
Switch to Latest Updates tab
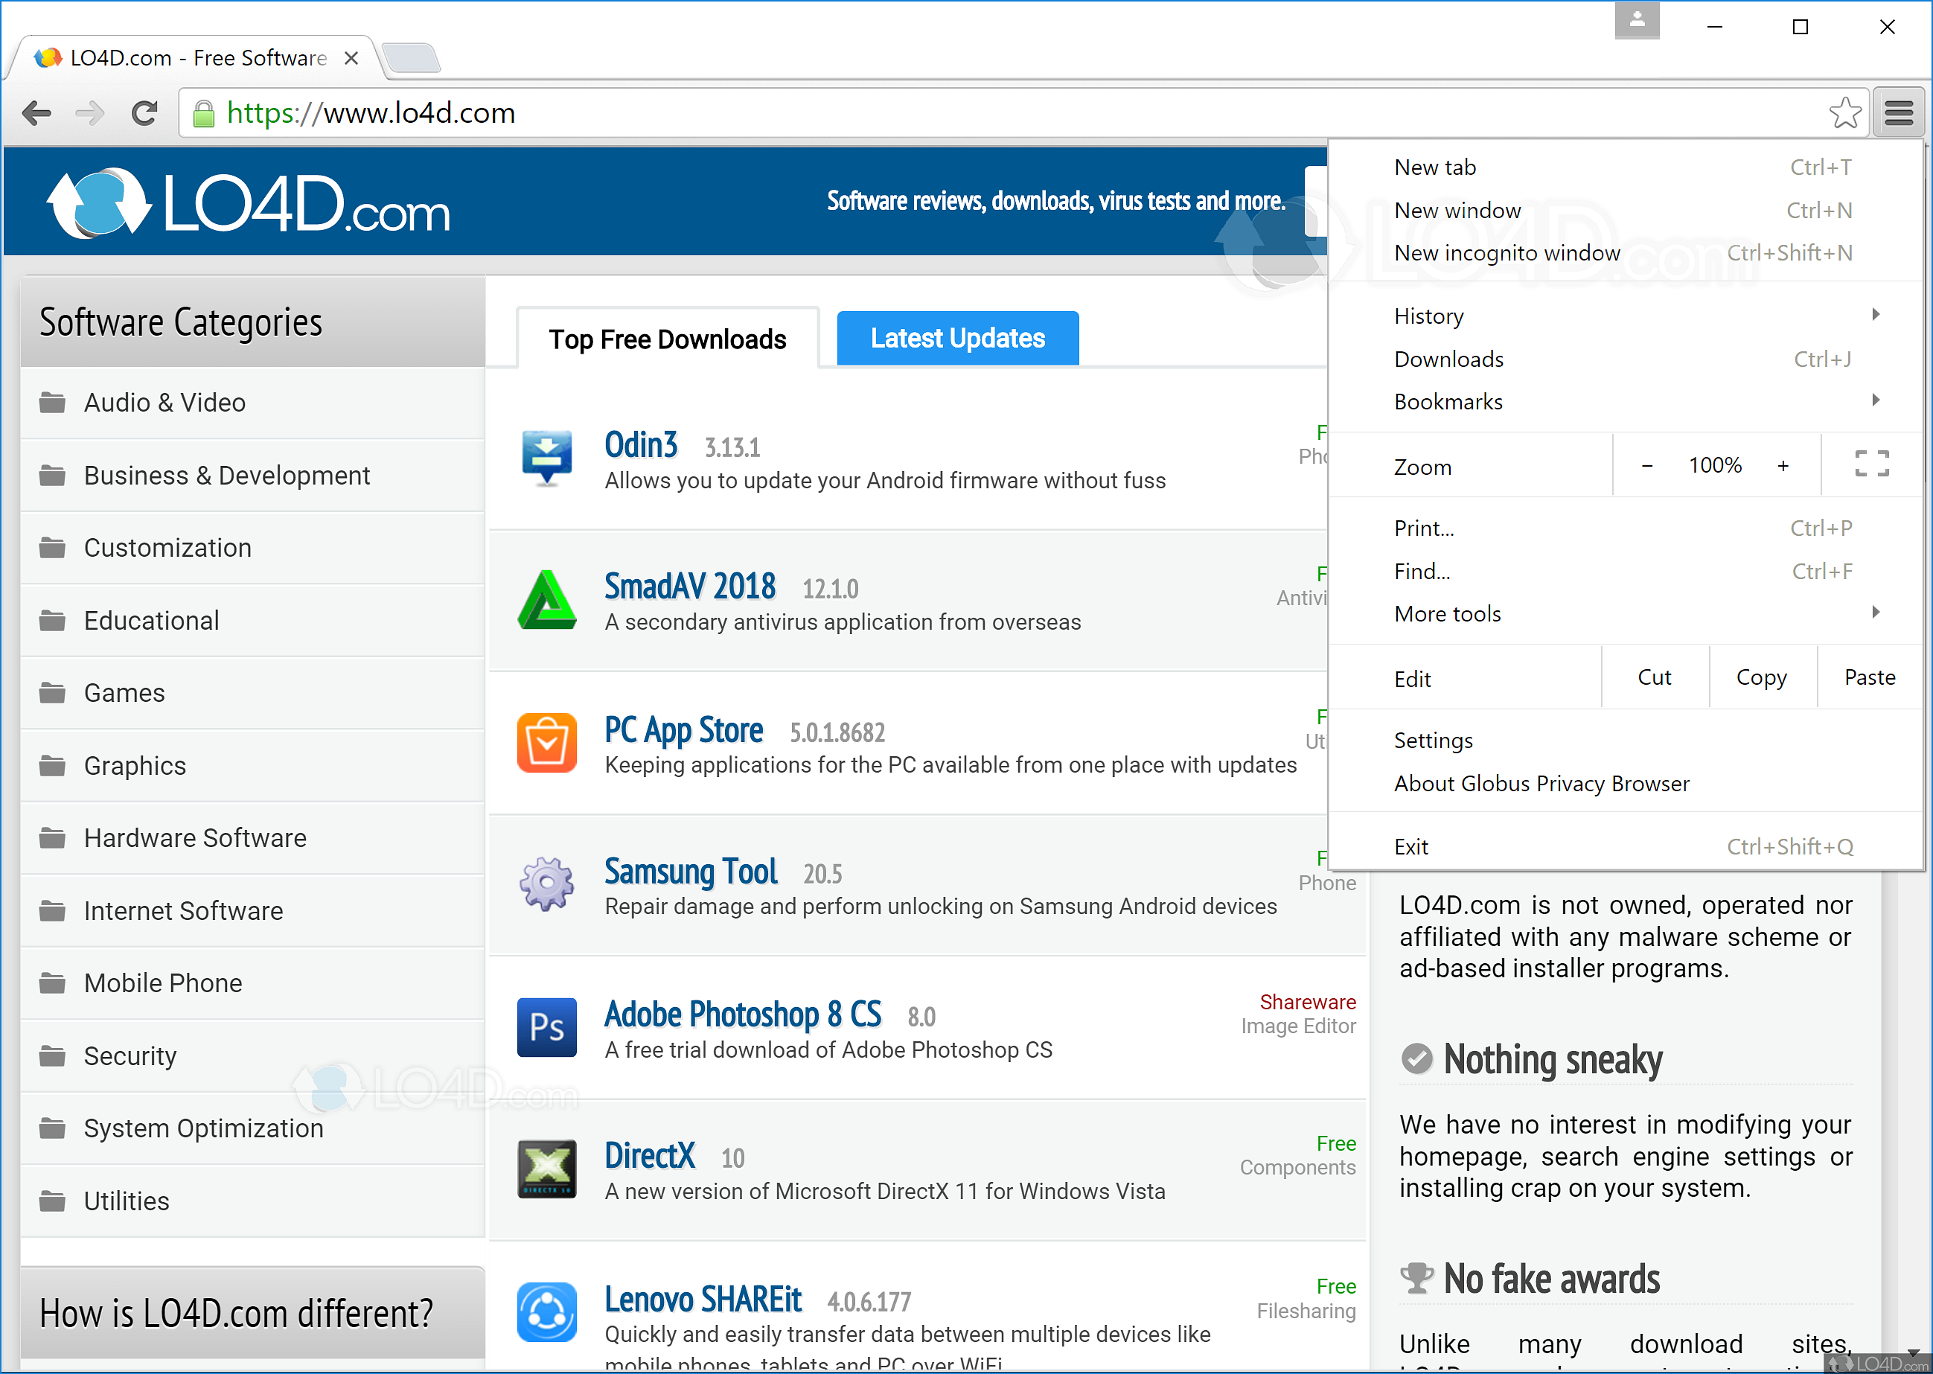pyautogui.click(x=956, y=339)
